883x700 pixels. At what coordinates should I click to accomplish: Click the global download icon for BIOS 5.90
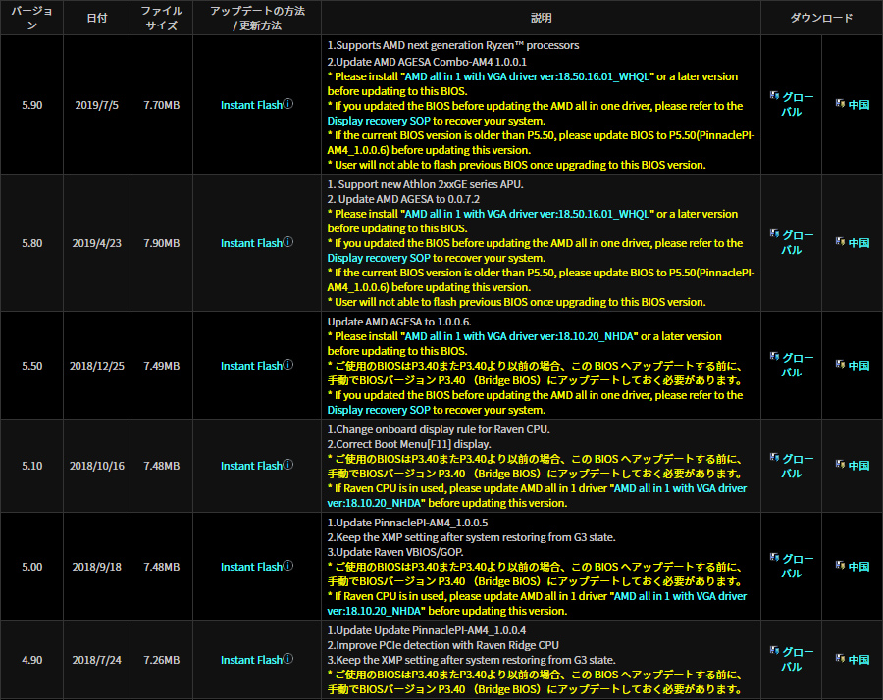click(x=774, y=97)
